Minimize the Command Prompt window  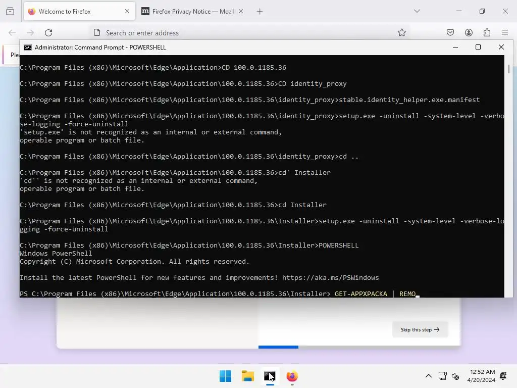coord(455,47)
